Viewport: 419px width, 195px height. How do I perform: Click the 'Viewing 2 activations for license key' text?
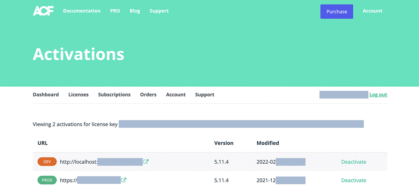click(75, 124)
